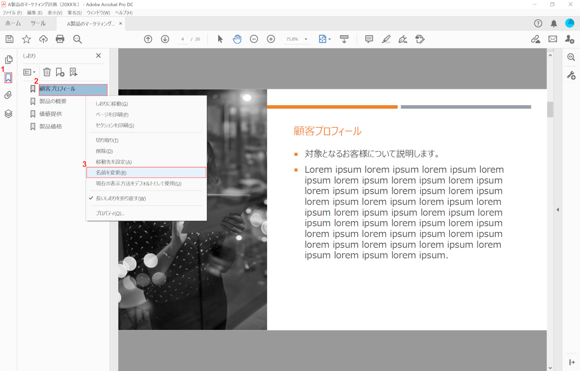
Task: Select the 製品の概要 bookmark
Action: pos(53,101)
